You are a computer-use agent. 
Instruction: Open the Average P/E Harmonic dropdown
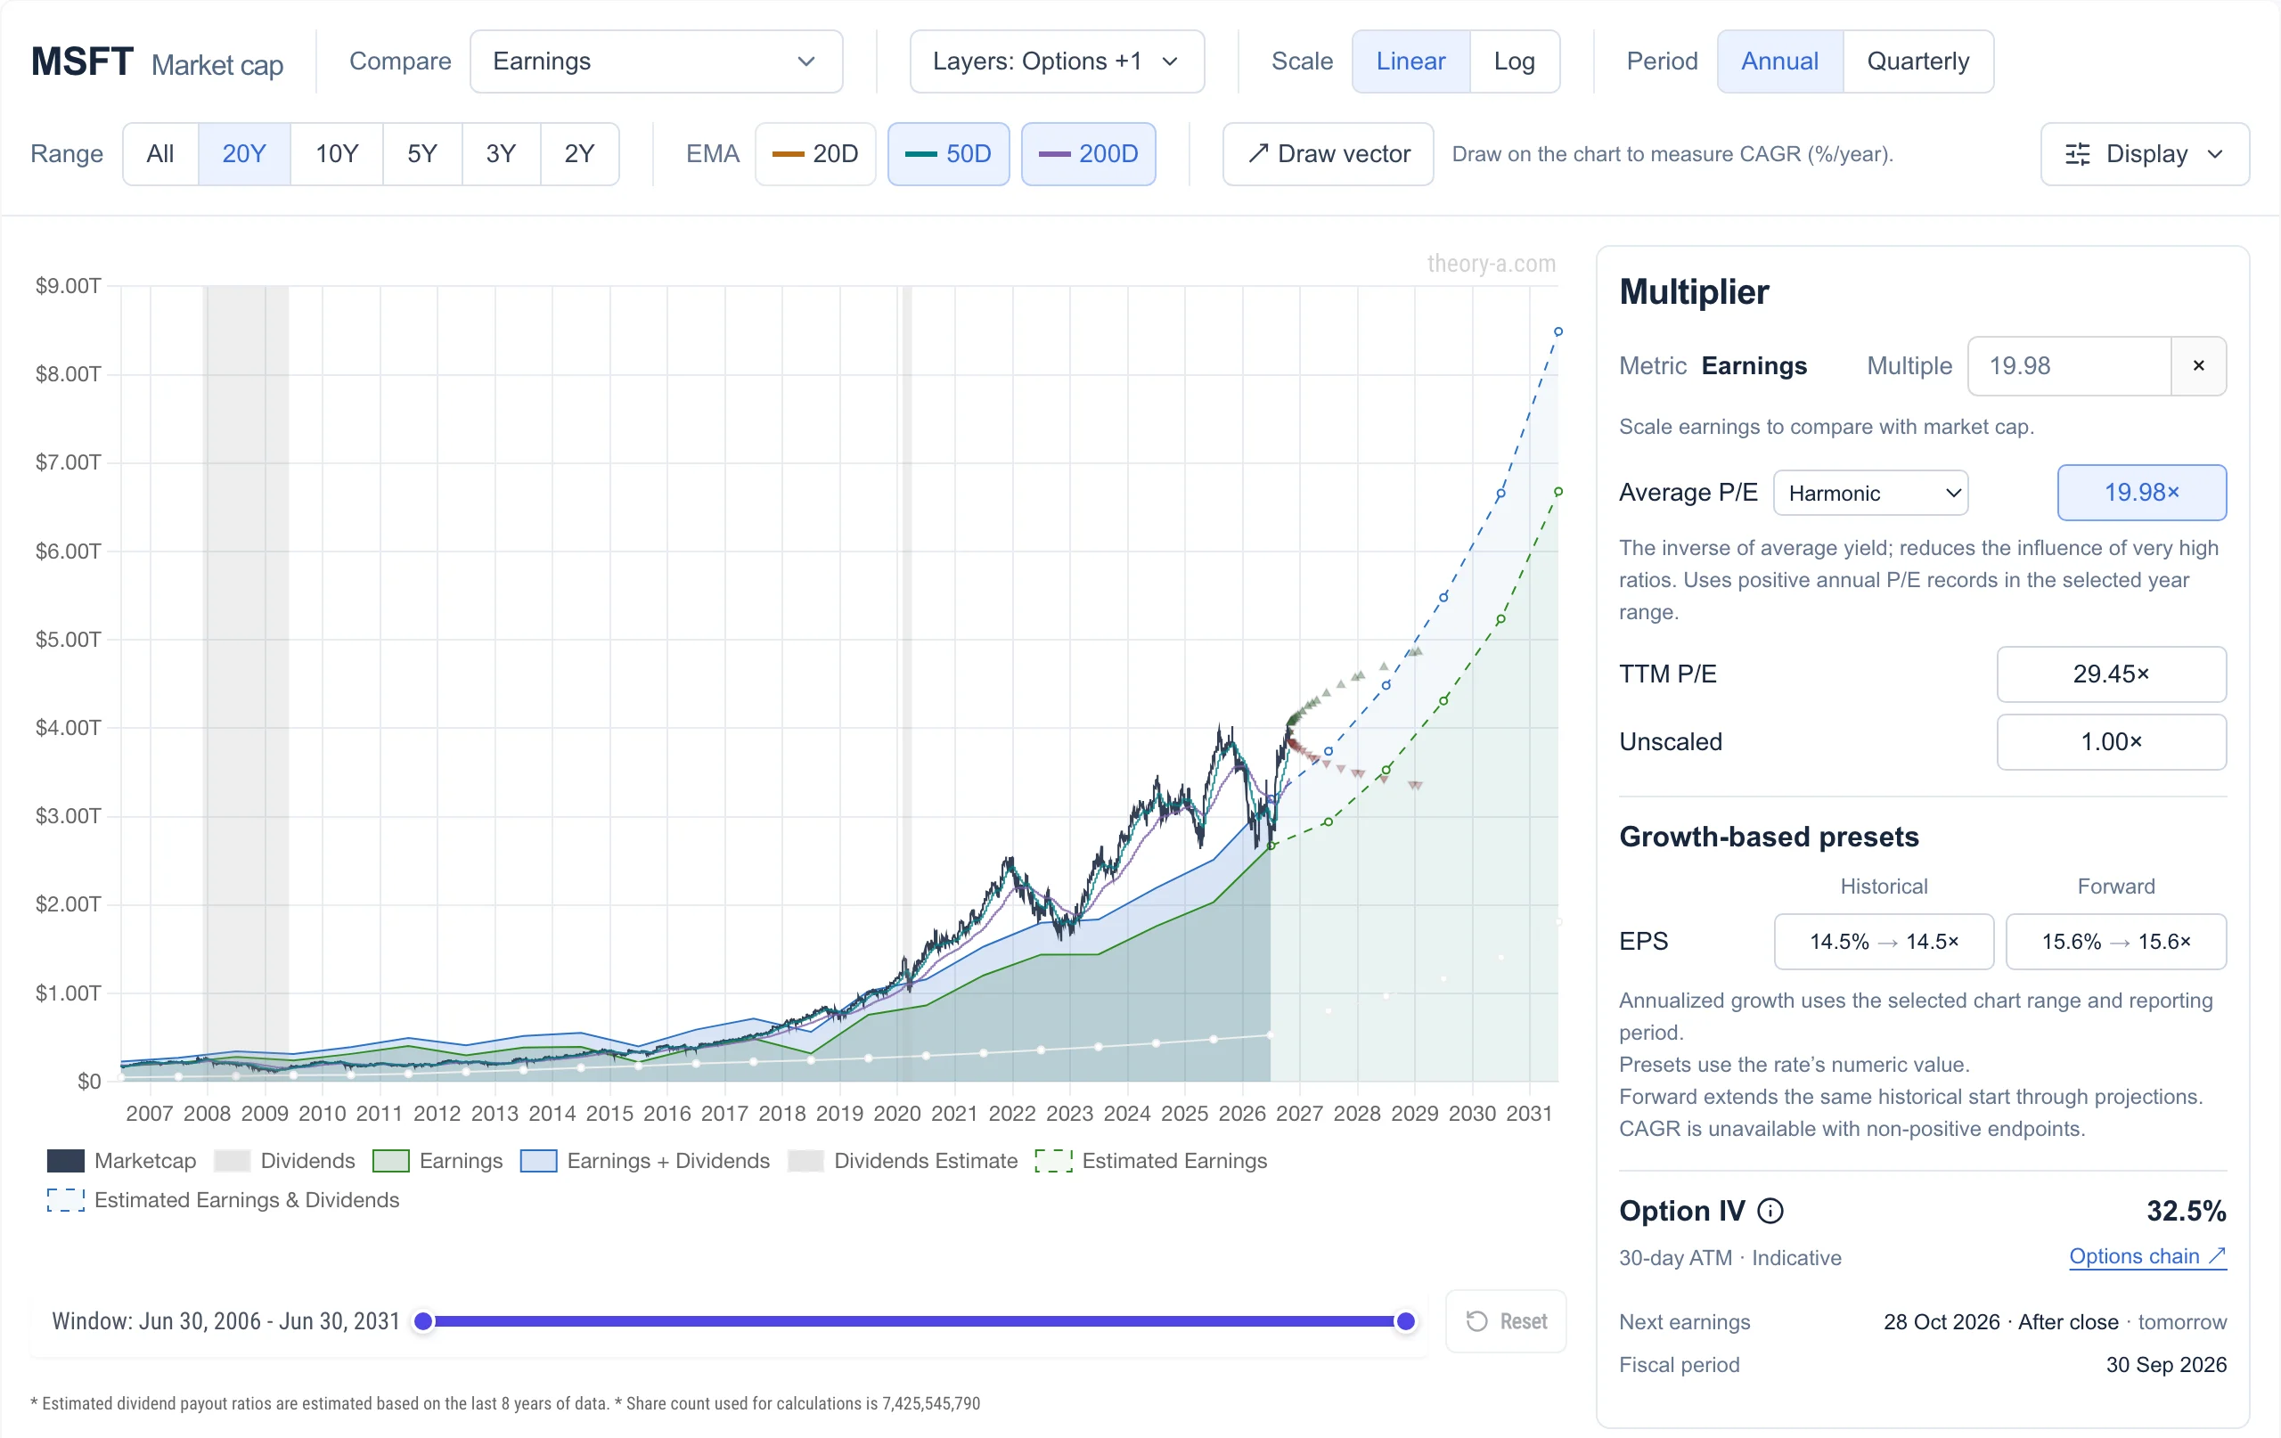pyautogui.click(x=1870, y=493)
